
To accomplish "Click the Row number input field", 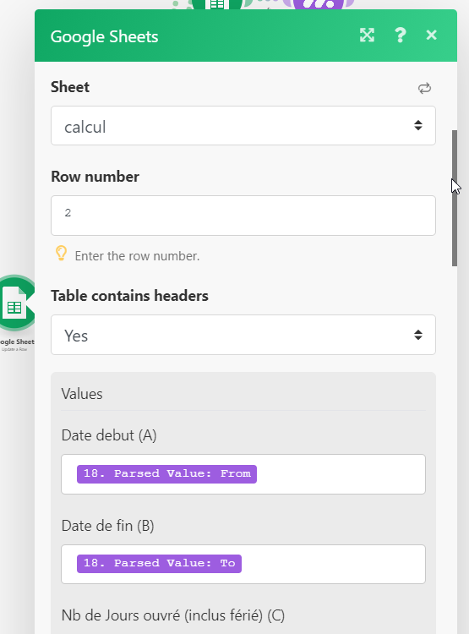I will point(243,216).
